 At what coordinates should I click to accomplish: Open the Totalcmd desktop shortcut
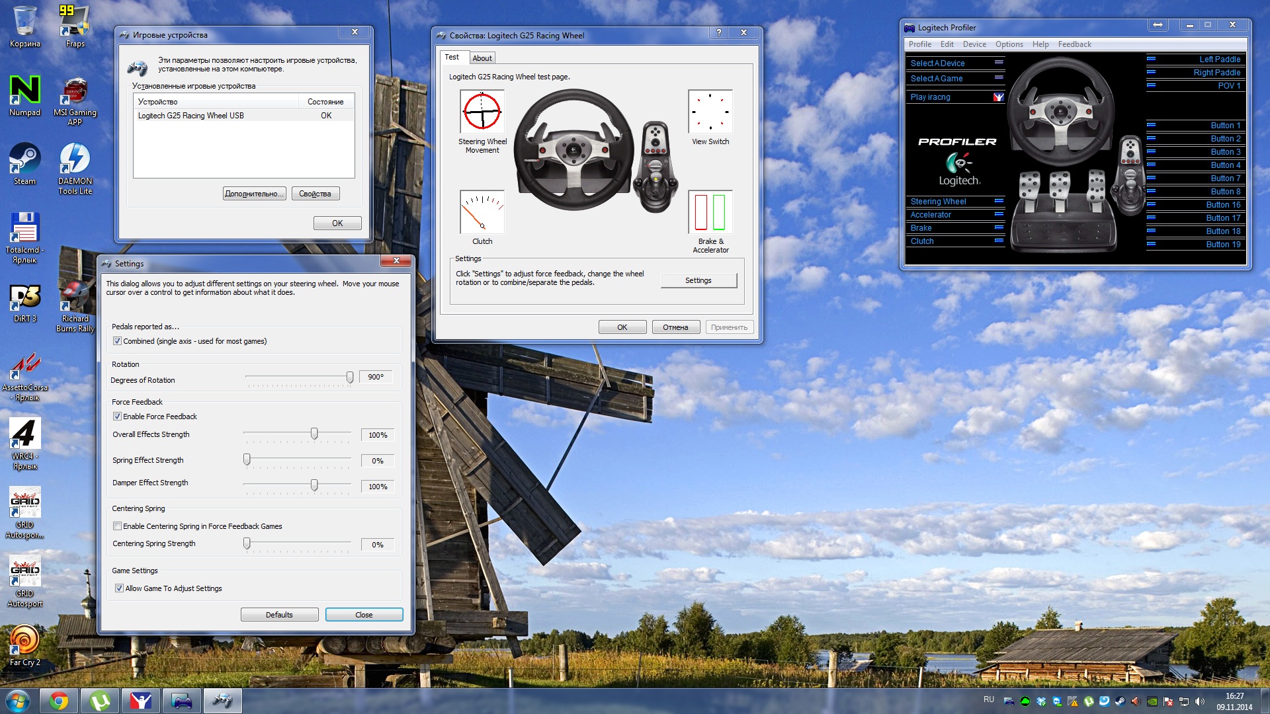click(25, 237)
